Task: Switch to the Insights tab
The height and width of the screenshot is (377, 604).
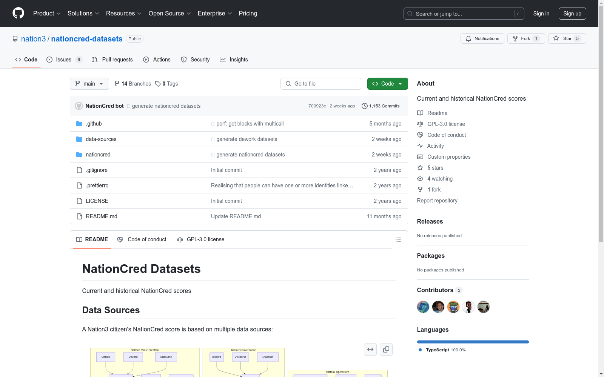Action: click(234, 60)
